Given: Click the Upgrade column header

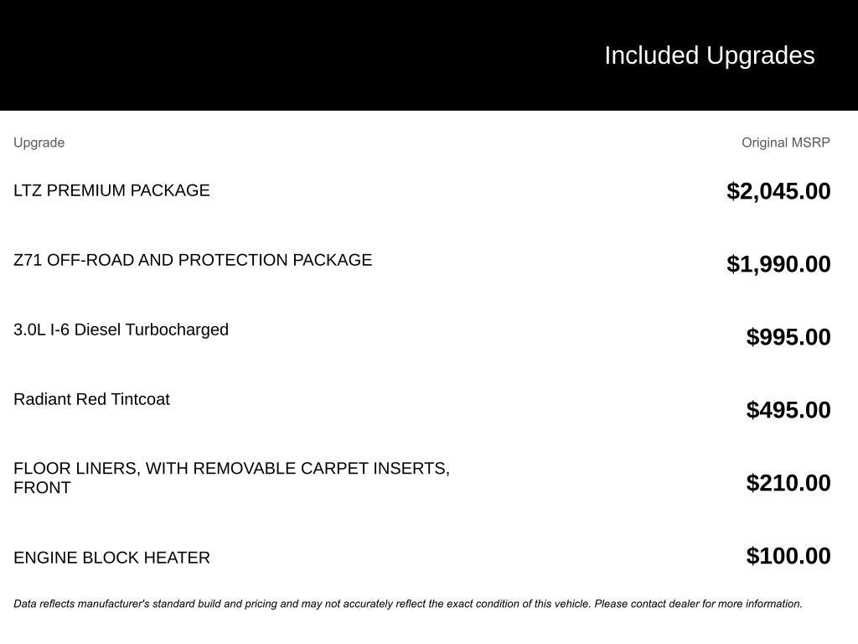Looking at the screenshot, I should [39, 143].
